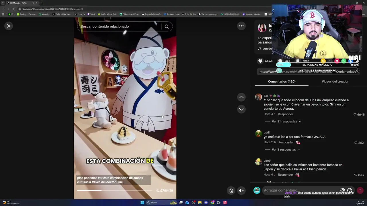
Task: Open the three-dot more options menu
Action: tap(241, 26)
